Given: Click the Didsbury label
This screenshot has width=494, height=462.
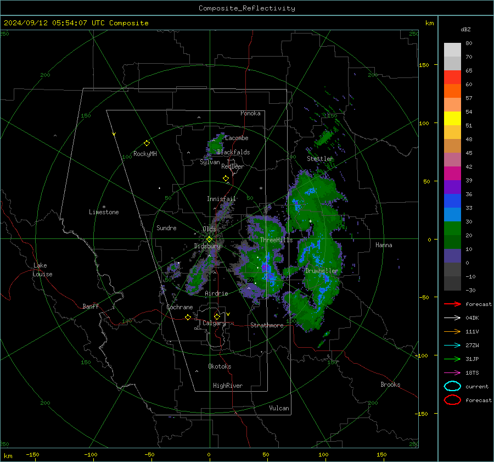Looking at the screenshot, I should pos(207,246).
